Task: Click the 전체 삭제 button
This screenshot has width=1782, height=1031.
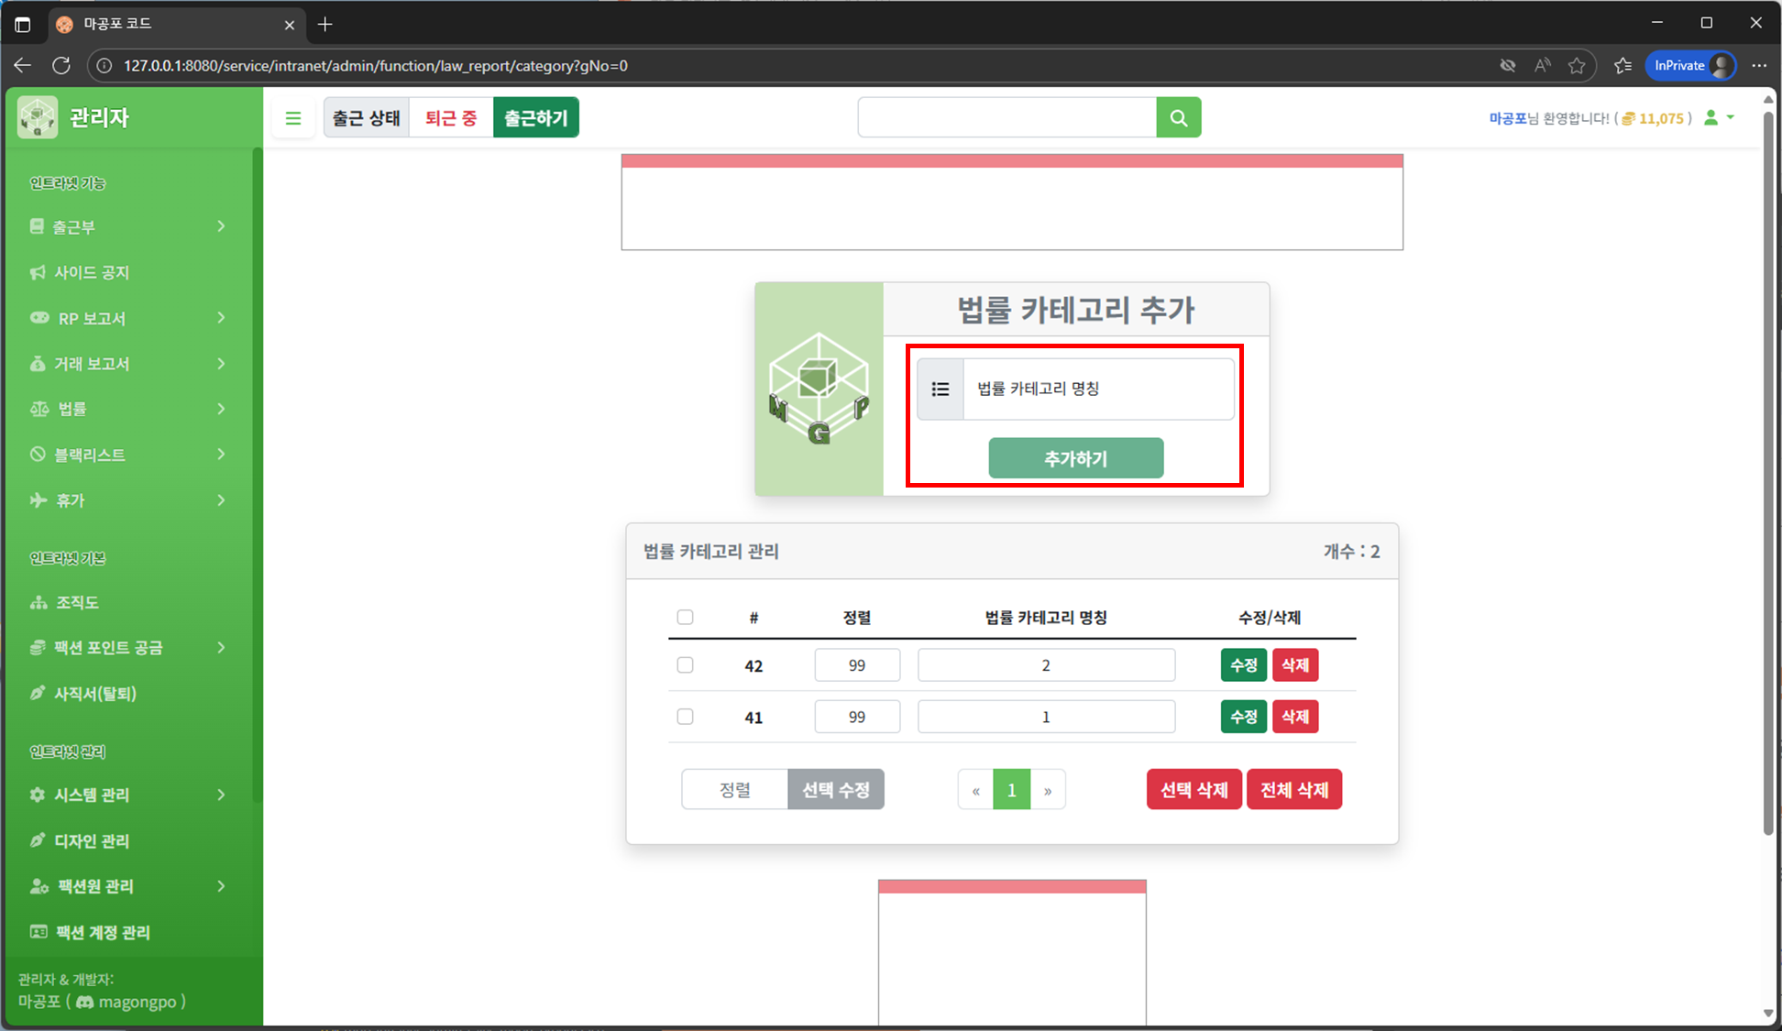Action: pyautogui.click(x=1294, y=789)
